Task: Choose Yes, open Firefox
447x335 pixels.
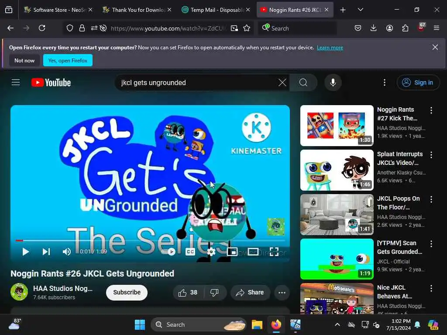Action: 68,60
